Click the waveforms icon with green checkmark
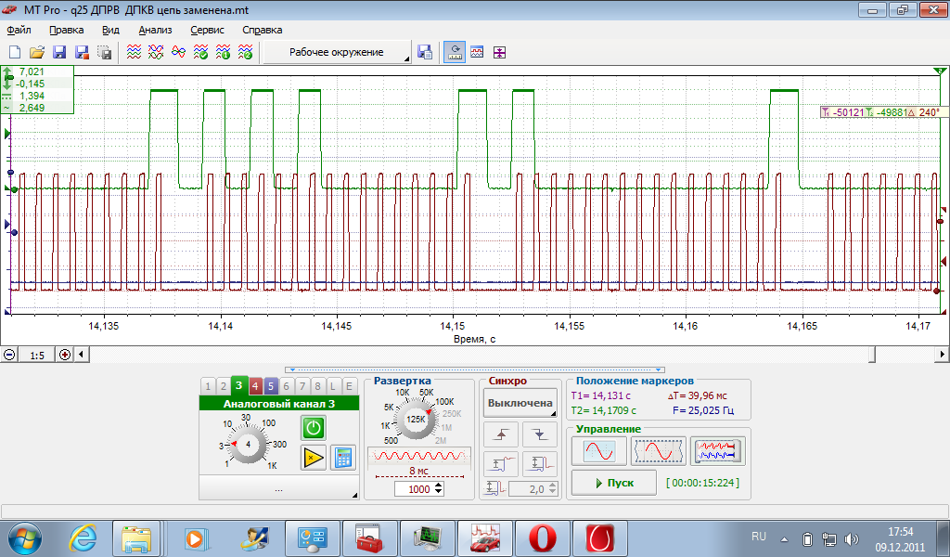The width and height of the screenshot is (950, 557). [x=200, y=53]
